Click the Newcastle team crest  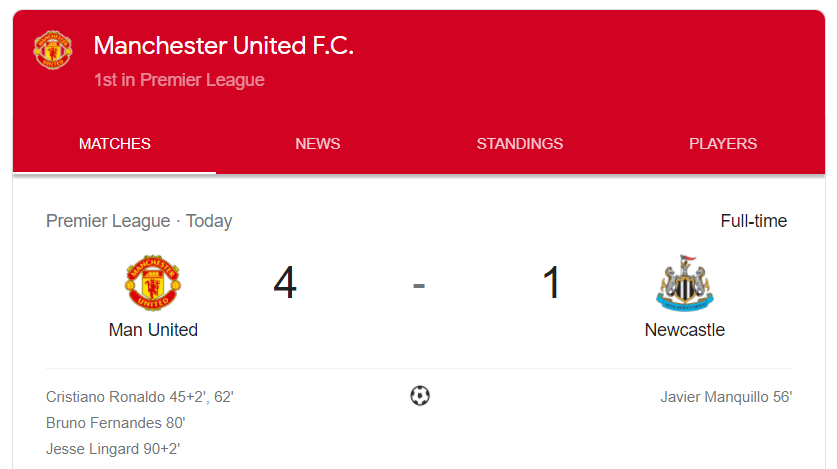click(685, 283)
